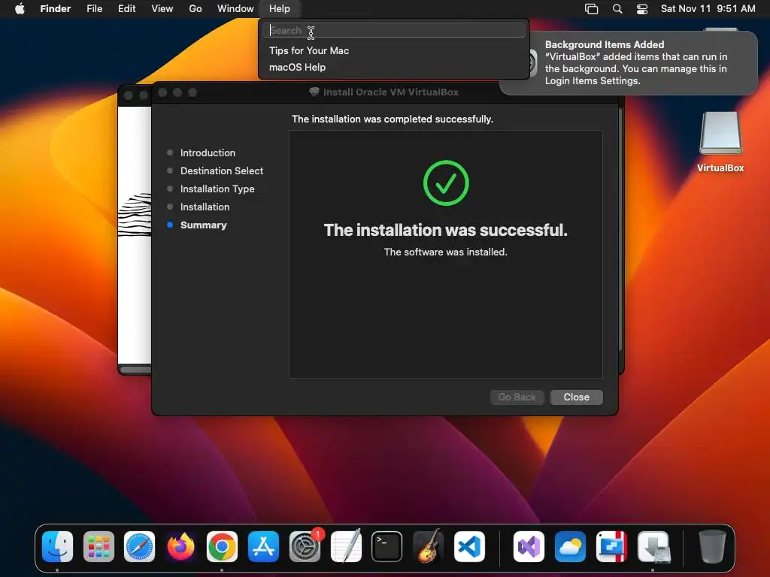
Task: Open the File menu
Action: point(94,9)
